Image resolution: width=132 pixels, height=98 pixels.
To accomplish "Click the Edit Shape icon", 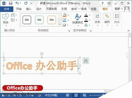I will pyautogui.click(x=13, y=15).
